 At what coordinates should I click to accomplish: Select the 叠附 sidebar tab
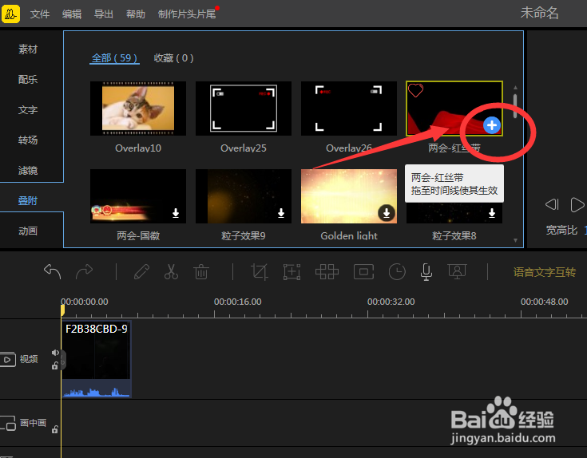tap(28, 200)
